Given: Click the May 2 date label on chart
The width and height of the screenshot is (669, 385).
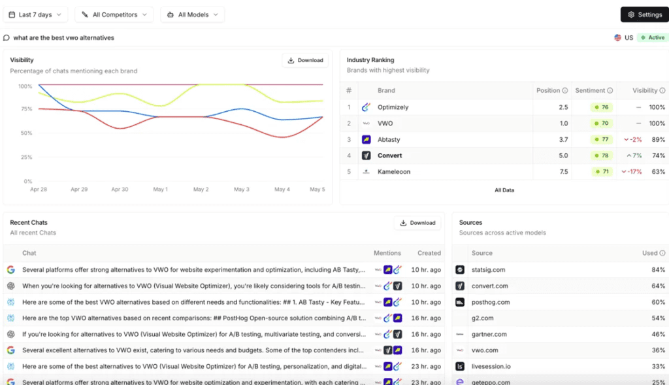Looking at the screenshot, I should click(x=201, y=189).
